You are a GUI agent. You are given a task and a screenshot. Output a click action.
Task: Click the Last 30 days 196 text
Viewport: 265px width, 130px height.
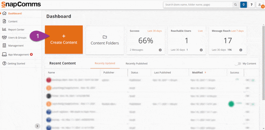(x=221, y=50)
